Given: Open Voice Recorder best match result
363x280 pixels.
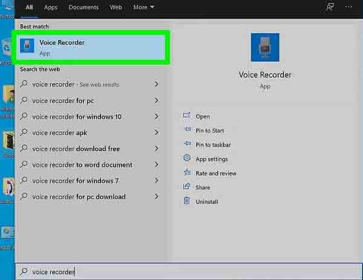Looking at the screenshot, I should coord(91,47).
